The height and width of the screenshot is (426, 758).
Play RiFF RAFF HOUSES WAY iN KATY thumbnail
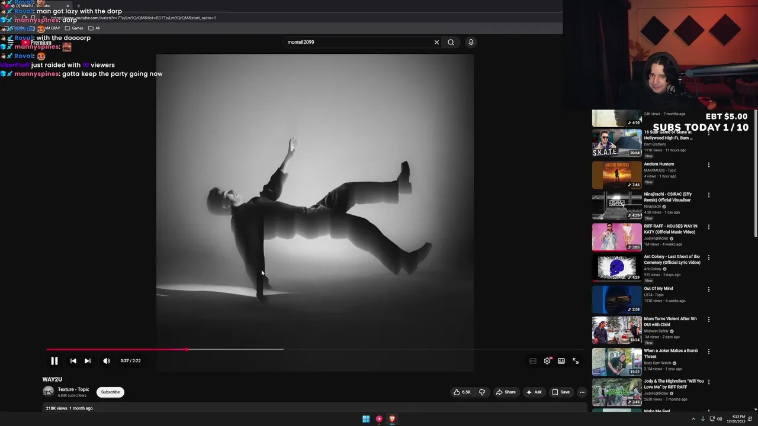pyautogui.click(x=616, y=237)
